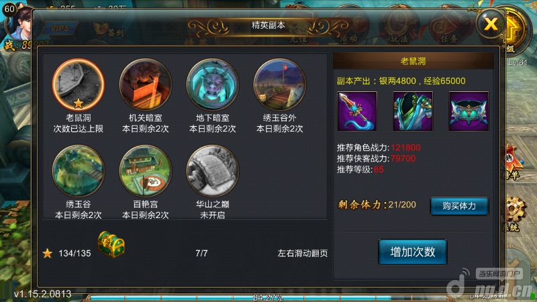
Task: Open the 机关暗室 dungeon icon
Action: click(146, 85)
